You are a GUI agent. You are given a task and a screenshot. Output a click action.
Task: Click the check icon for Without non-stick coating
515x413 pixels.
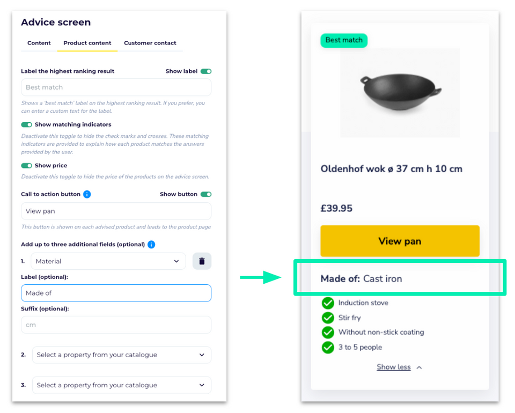coord(328,332)
